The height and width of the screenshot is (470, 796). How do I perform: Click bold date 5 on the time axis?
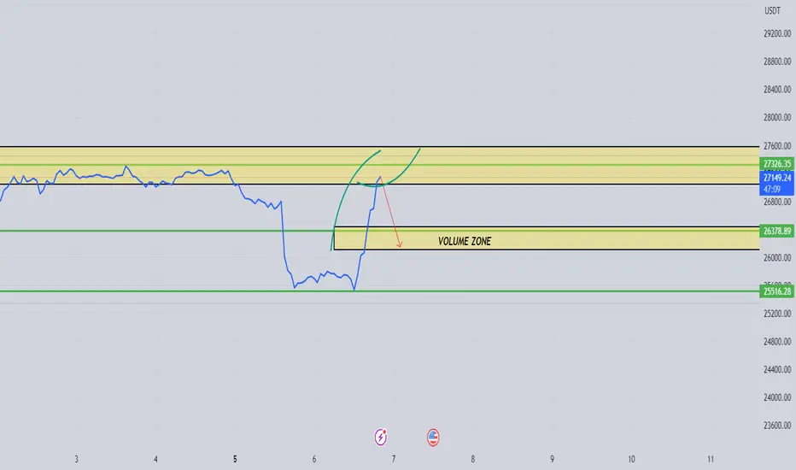235,460
